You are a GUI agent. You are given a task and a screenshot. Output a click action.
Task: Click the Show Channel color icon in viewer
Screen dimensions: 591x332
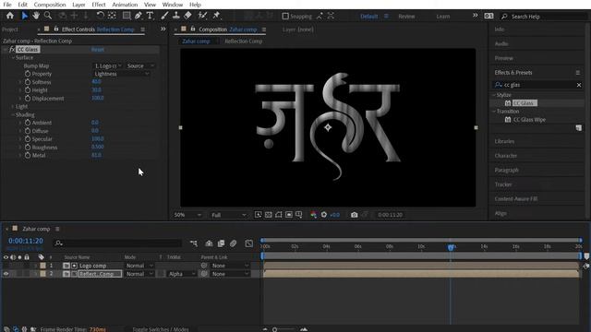click(313, 215)
